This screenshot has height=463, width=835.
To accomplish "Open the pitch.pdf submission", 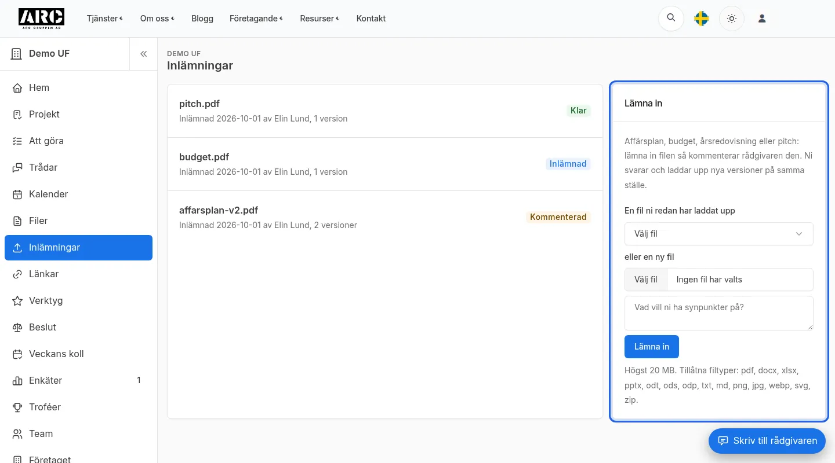I will pos(385,111).
